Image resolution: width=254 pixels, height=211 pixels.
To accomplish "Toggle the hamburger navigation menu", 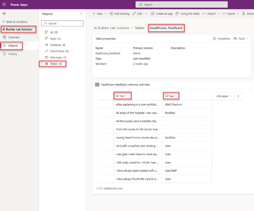I will (x=4, y=14).
